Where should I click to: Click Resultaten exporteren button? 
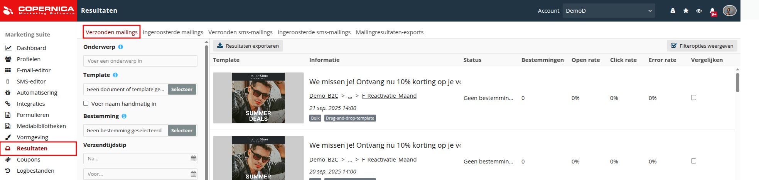[x=248, y=46]
